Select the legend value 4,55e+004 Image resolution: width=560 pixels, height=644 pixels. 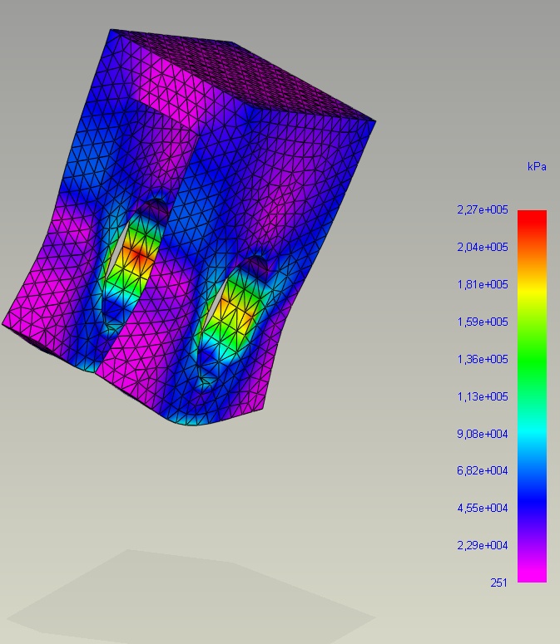tap(483, 508)
